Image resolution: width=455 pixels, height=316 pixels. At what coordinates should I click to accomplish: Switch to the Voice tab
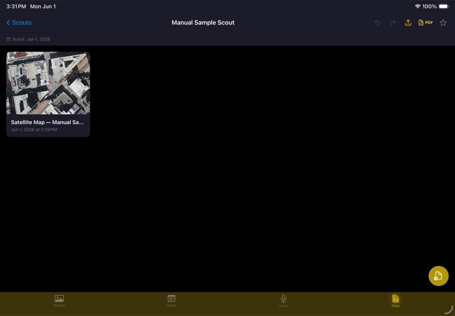pos(283,301)
